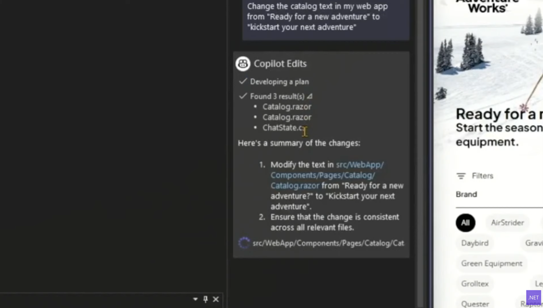Pin the bottom-left tool window with the pushpin
543x308 pixels.
pos(206,300)
